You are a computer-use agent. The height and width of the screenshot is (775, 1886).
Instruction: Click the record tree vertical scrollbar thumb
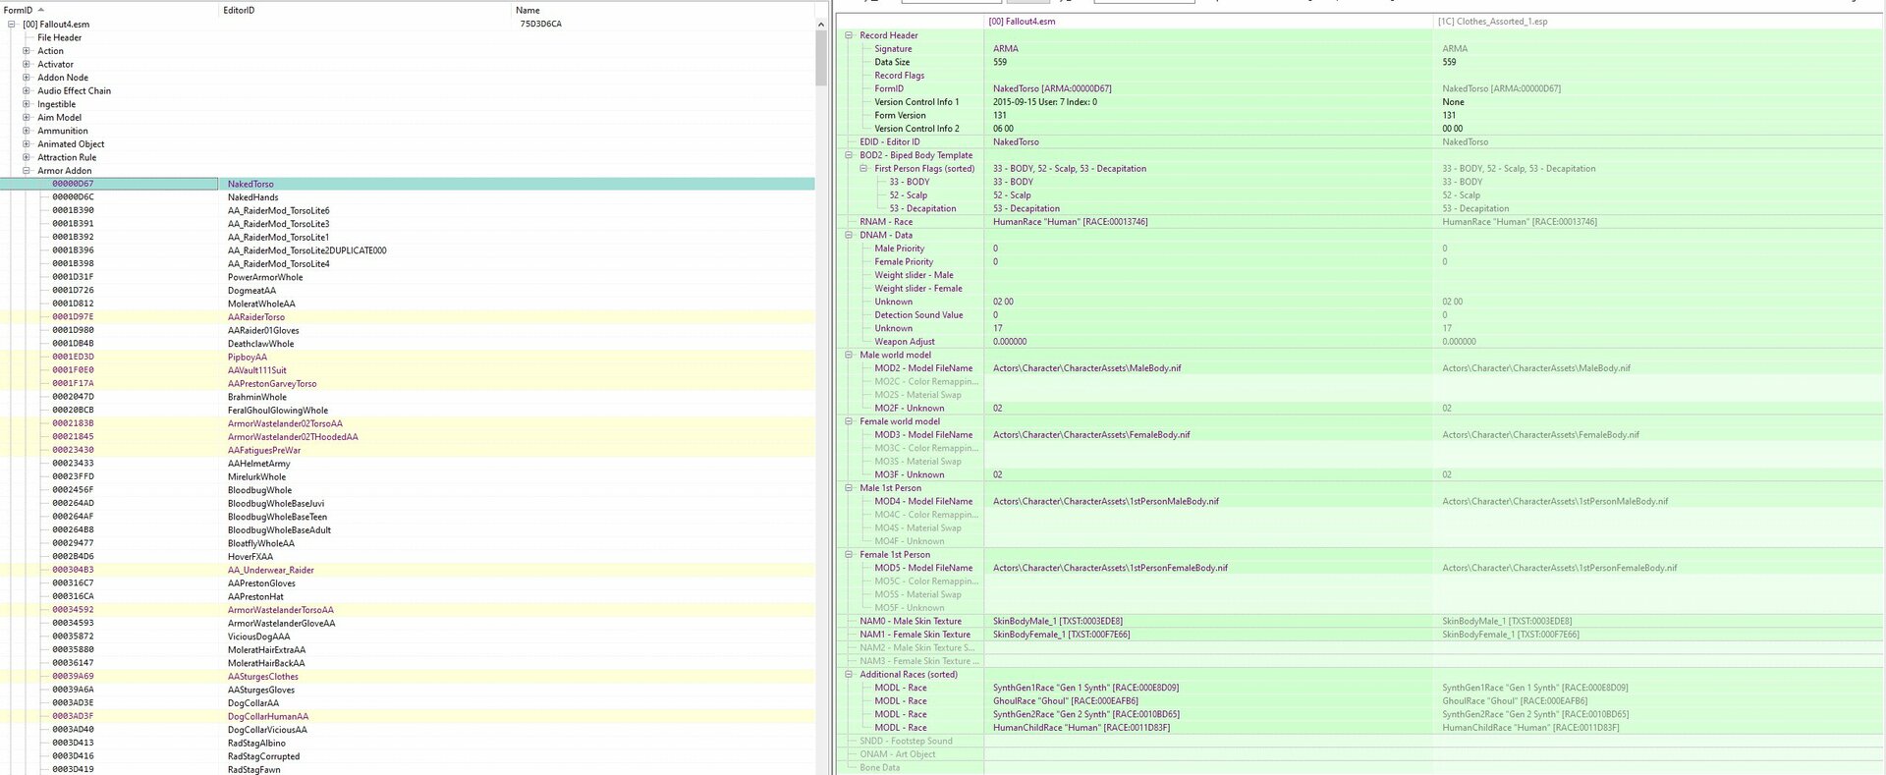coord(821,57)
